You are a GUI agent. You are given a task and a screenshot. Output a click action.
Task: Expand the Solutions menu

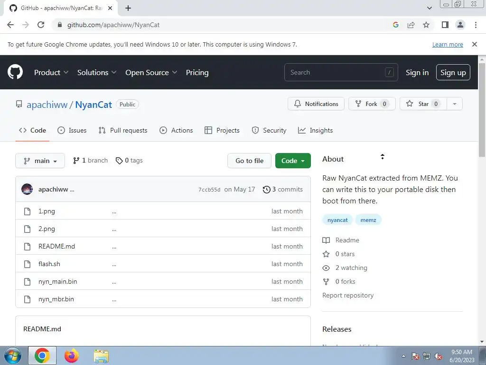click(x=97, y=72)
